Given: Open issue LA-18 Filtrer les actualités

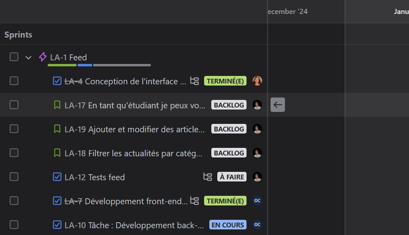Looking at the screenshot, I should tap(133, 153).
